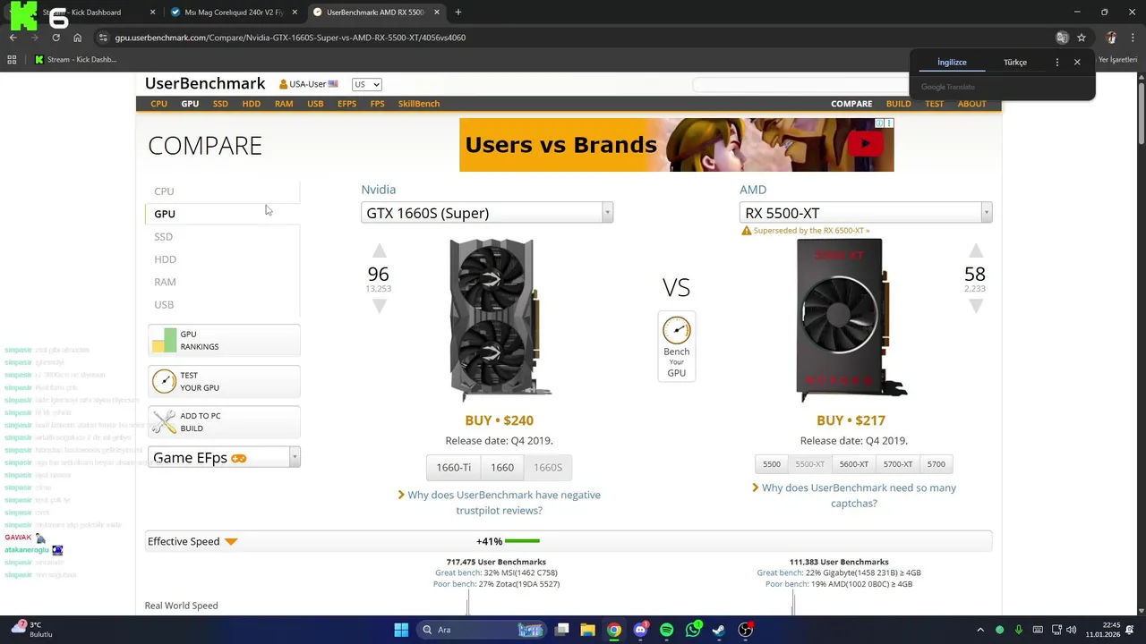
Task: Open the browser apps grid icon
Action: 12,60
